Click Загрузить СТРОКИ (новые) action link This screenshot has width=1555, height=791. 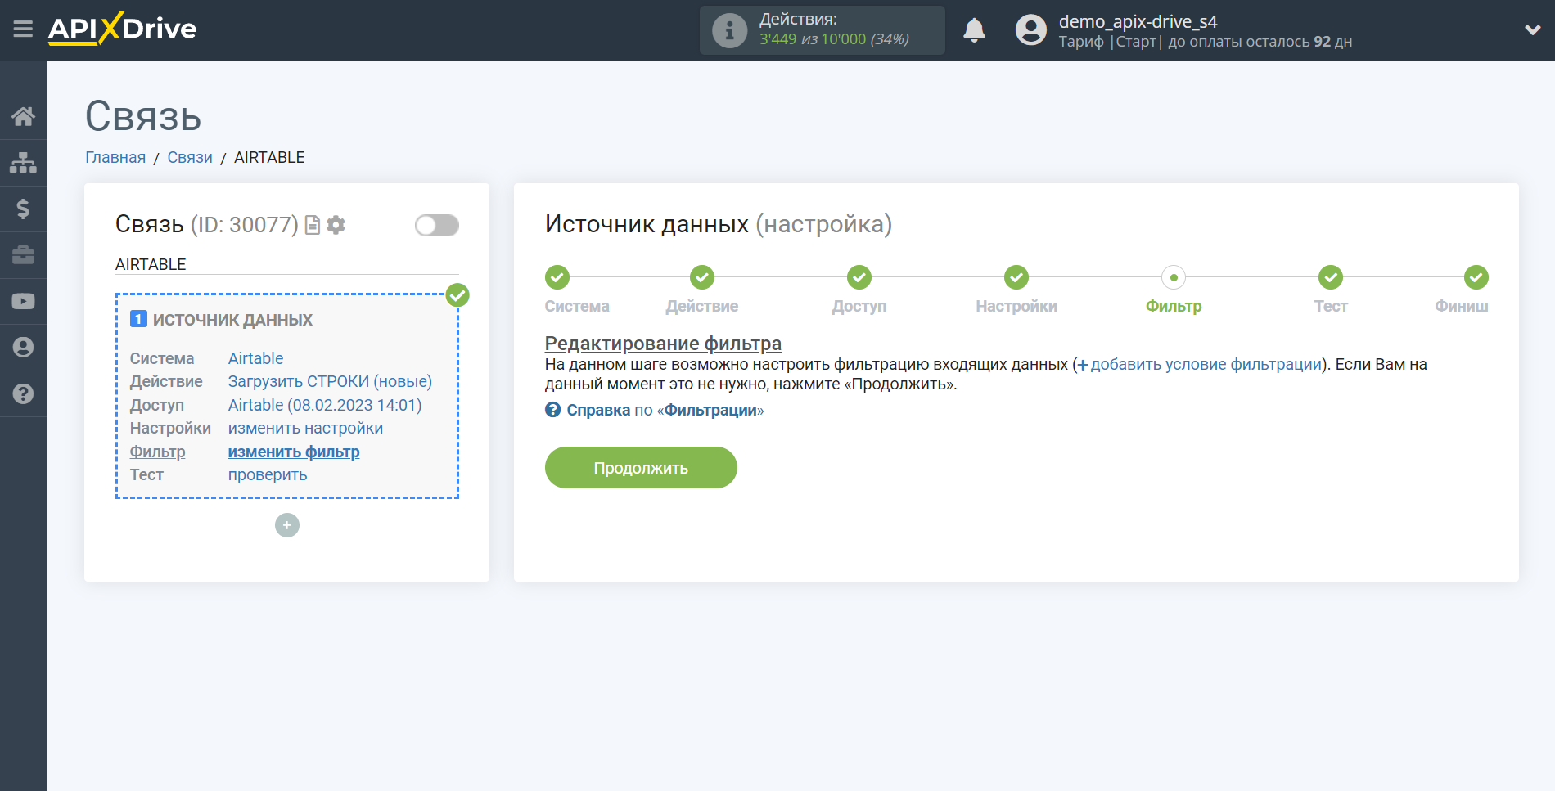(330, 381)
